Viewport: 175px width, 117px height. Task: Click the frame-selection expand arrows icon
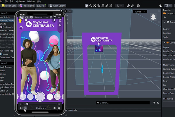click(x=95, y=6)
